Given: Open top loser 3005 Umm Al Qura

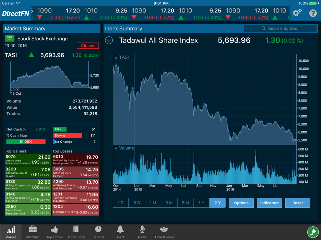Looking at the screenshot, I should 75,172.
